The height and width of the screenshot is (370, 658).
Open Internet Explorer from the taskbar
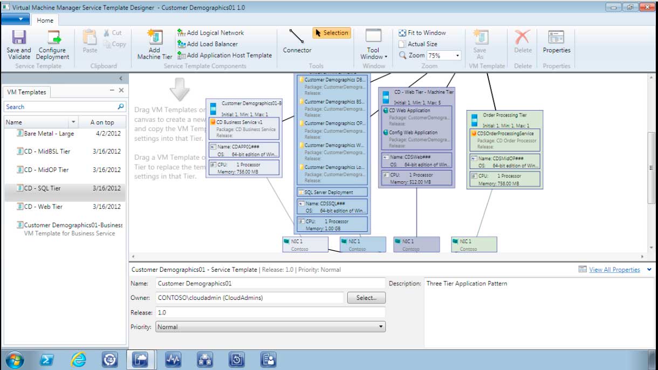point(79,360)
